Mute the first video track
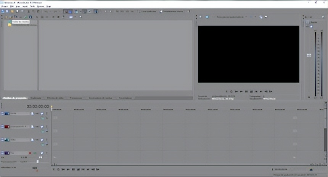Screen dimensions: 328x177 point(42,114)
